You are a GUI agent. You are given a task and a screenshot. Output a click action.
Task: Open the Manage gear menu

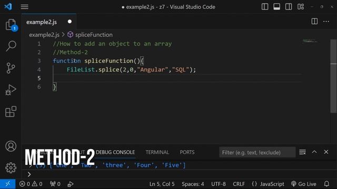click(x=11, y=167)
